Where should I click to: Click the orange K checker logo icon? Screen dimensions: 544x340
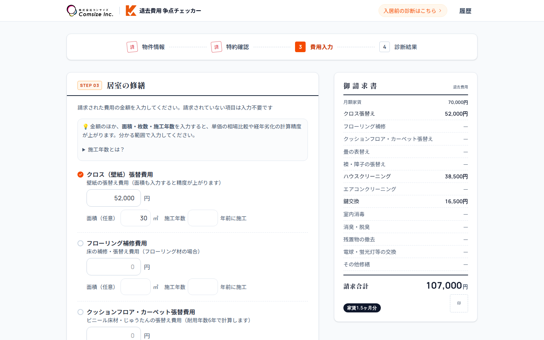pyautogui.click(x=131, y=11)
